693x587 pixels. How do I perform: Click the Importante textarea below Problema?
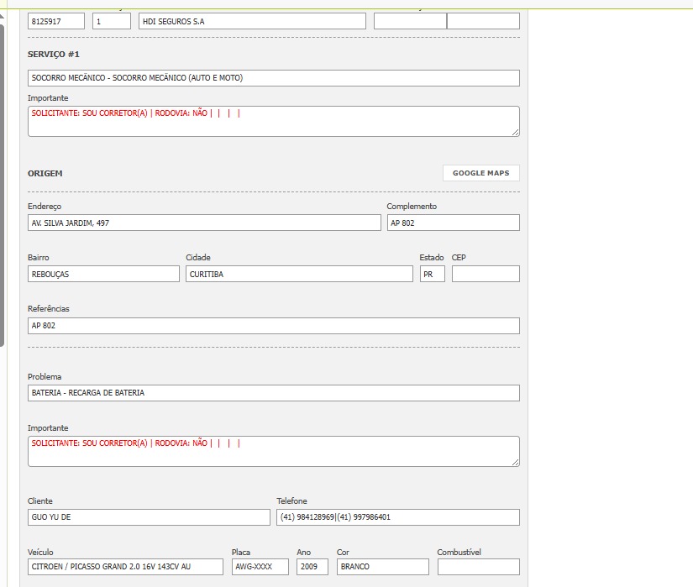(273, 452)
